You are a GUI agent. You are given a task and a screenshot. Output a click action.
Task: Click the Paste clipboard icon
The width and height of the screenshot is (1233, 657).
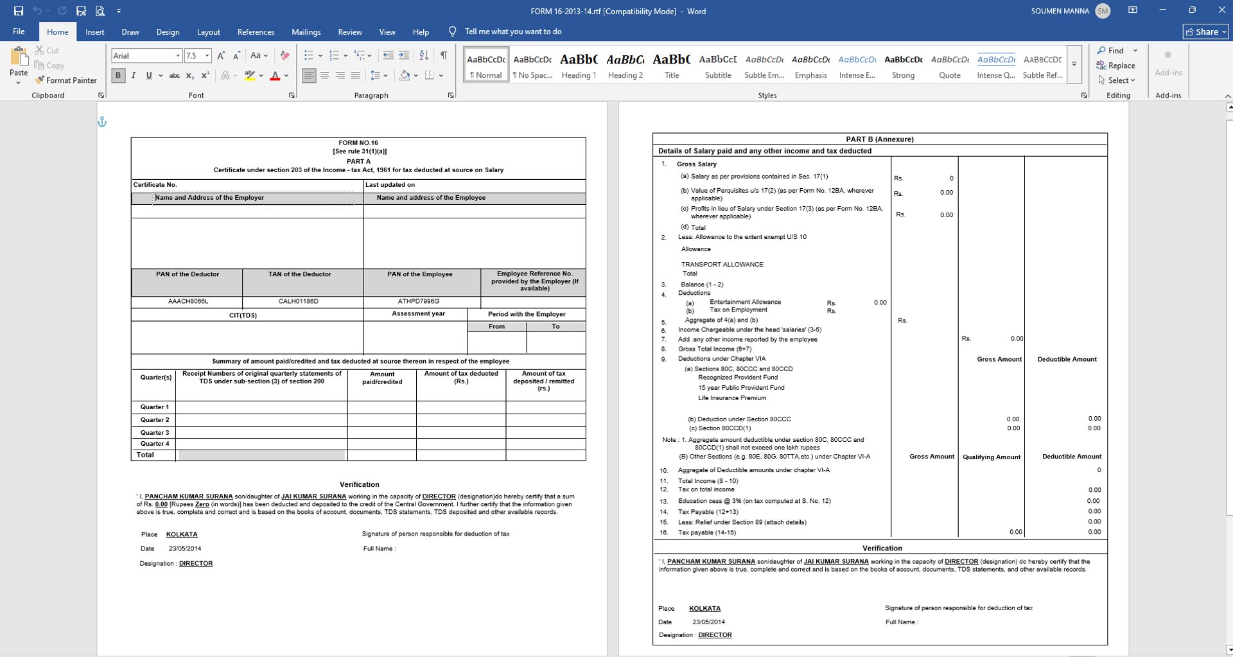19,57
